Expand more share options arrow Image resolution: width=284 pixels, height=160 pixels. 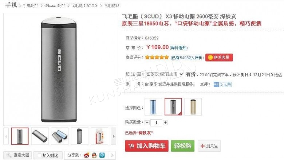[112, 155]
